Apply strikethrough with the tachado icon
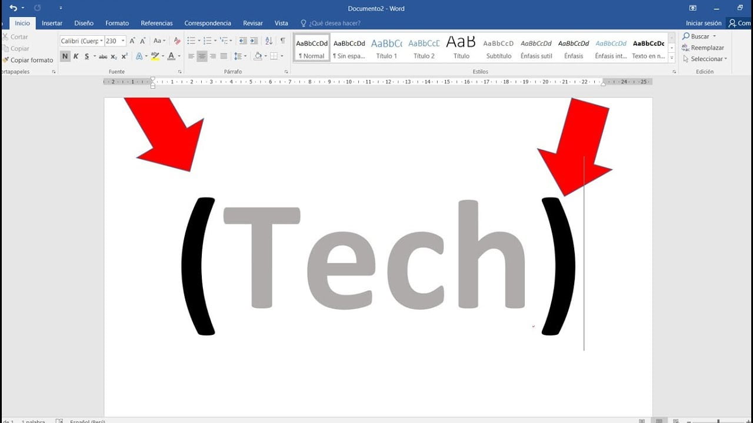753x423 pixels. pyautogui.click(x=104, y=56)
